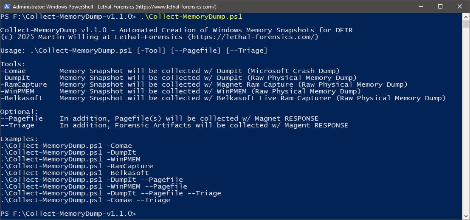
Task: Close the PowerShell window
Action: click(460, 6)
